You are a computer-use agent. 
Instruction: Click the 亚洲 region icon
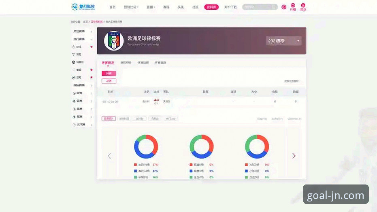pos(74,101)
